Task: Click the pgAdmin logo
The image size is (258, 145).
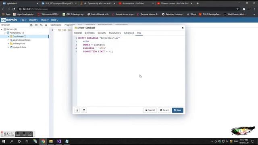Action: 9,20
